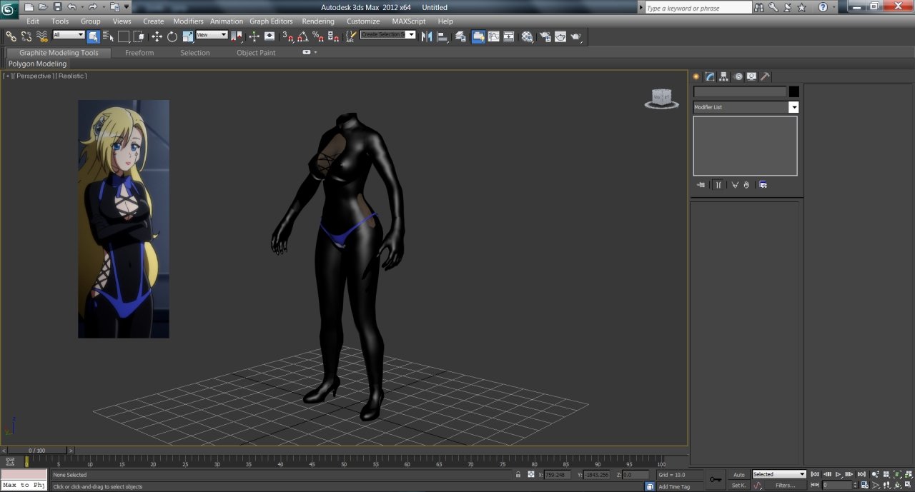Viewport: 915px width, 492px height.
Task: Click the Filters... button
Action: [x=786, y=486]
